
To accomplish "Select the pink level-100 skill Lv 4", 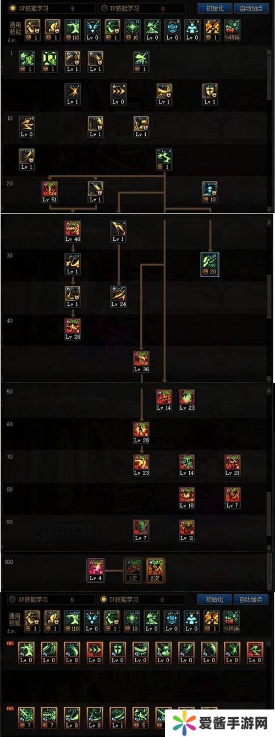I will [96, 570].
